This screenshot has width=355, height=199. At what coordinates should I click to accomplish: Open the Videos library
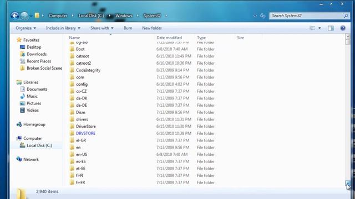pos(33,110)
